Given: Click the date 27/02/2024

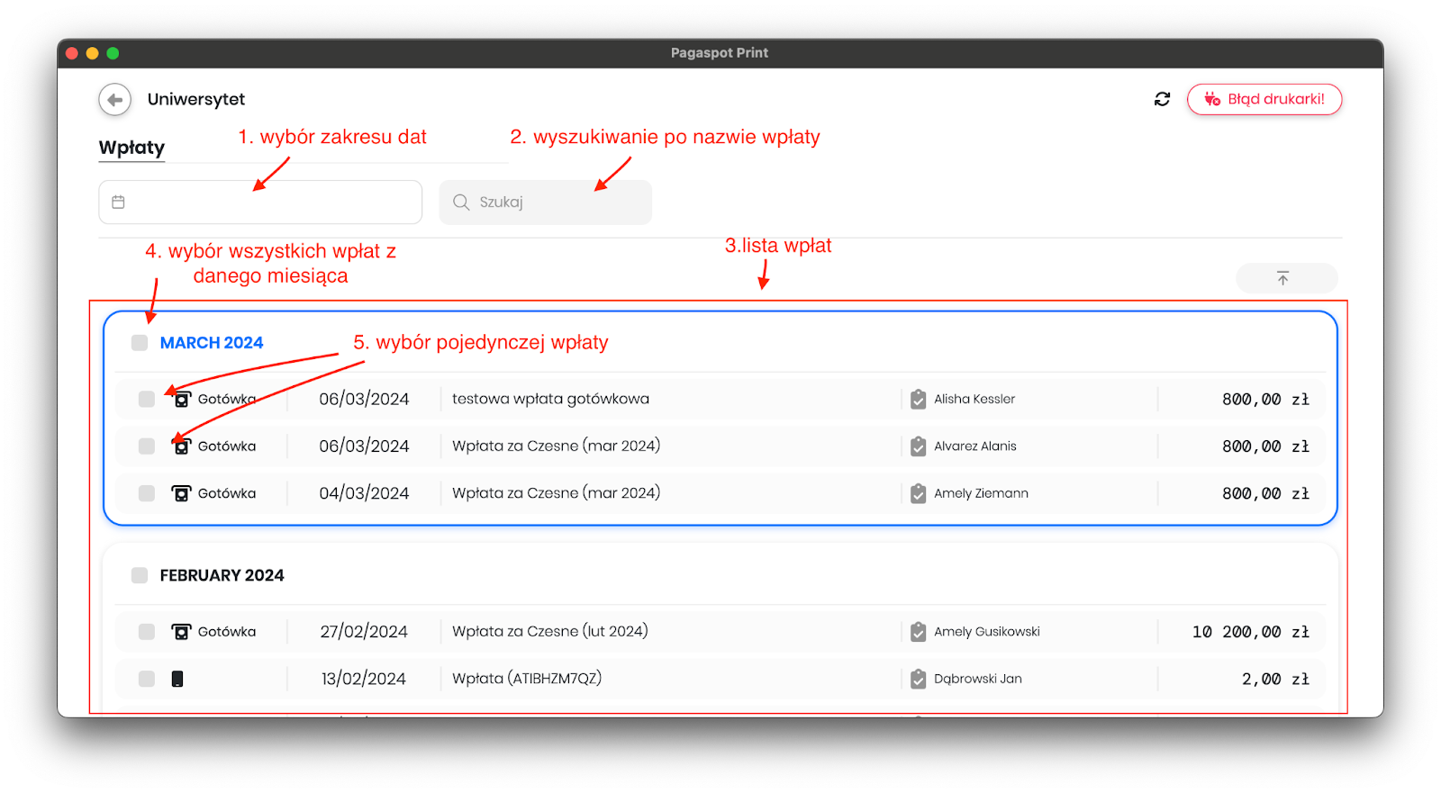Looking at the screenshot, I should (x=364, y=632).
